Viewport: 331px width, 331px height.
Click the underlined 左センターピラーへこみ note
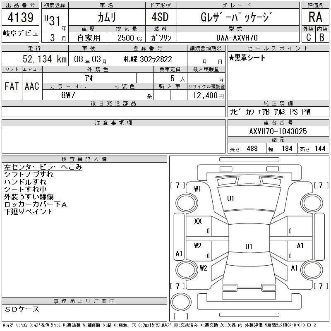(x=43, y=167)
